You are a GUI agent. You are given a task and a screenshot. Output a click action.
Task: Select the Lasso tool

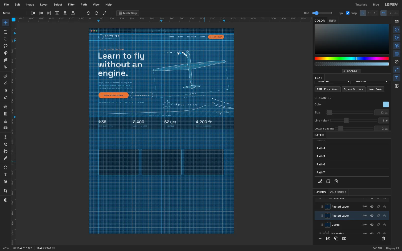click(6, 46)
